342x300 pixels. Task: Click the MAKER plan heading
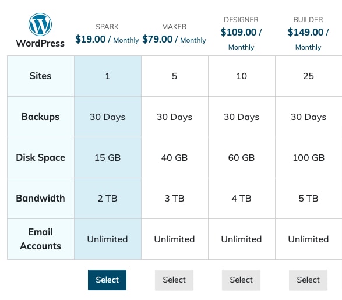click(174, 27)
